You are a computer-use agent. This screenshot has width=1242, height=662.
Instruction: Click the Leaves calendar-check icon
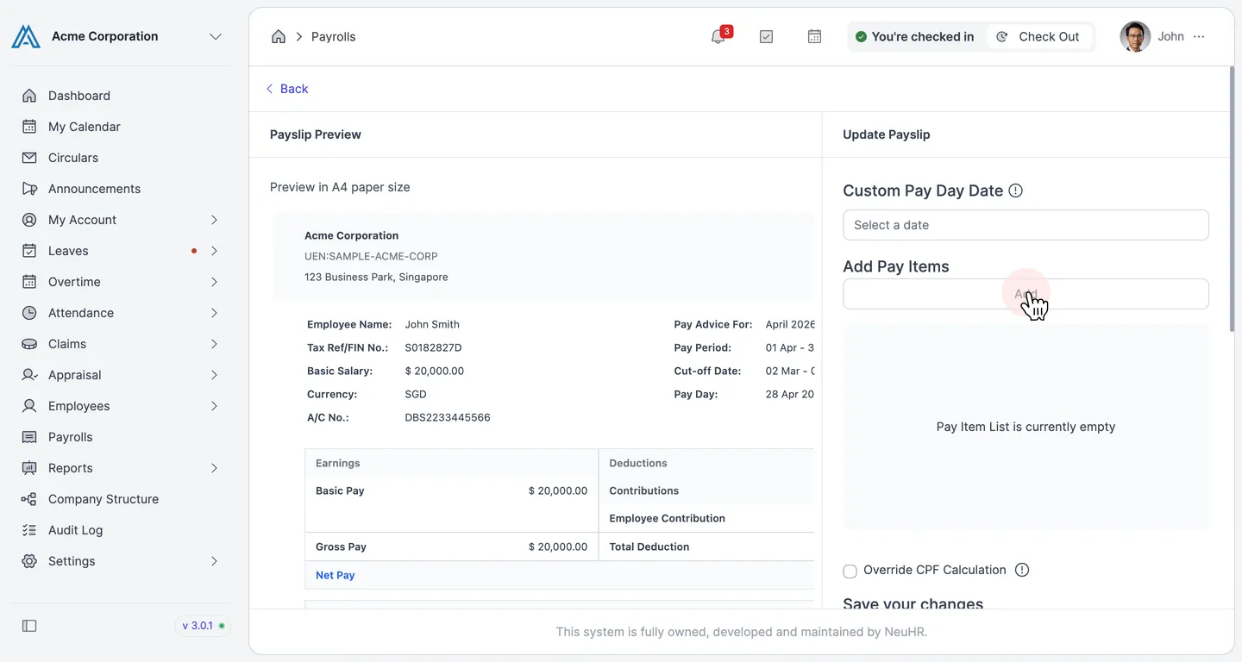[x=29, y=251]
